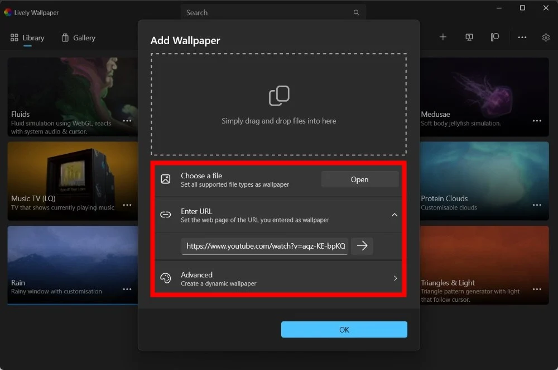Click the settings gear icon
558x370 pixels.
(x=546, y=37)
